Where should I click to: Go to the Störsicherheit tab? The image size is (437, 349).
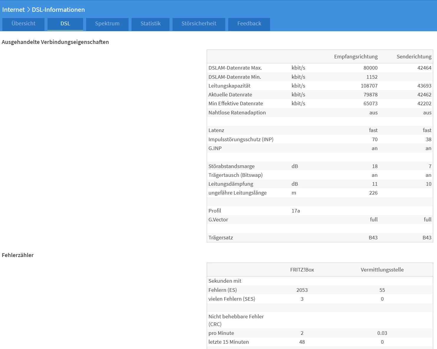pyautogui.click(x=199, y=24)
